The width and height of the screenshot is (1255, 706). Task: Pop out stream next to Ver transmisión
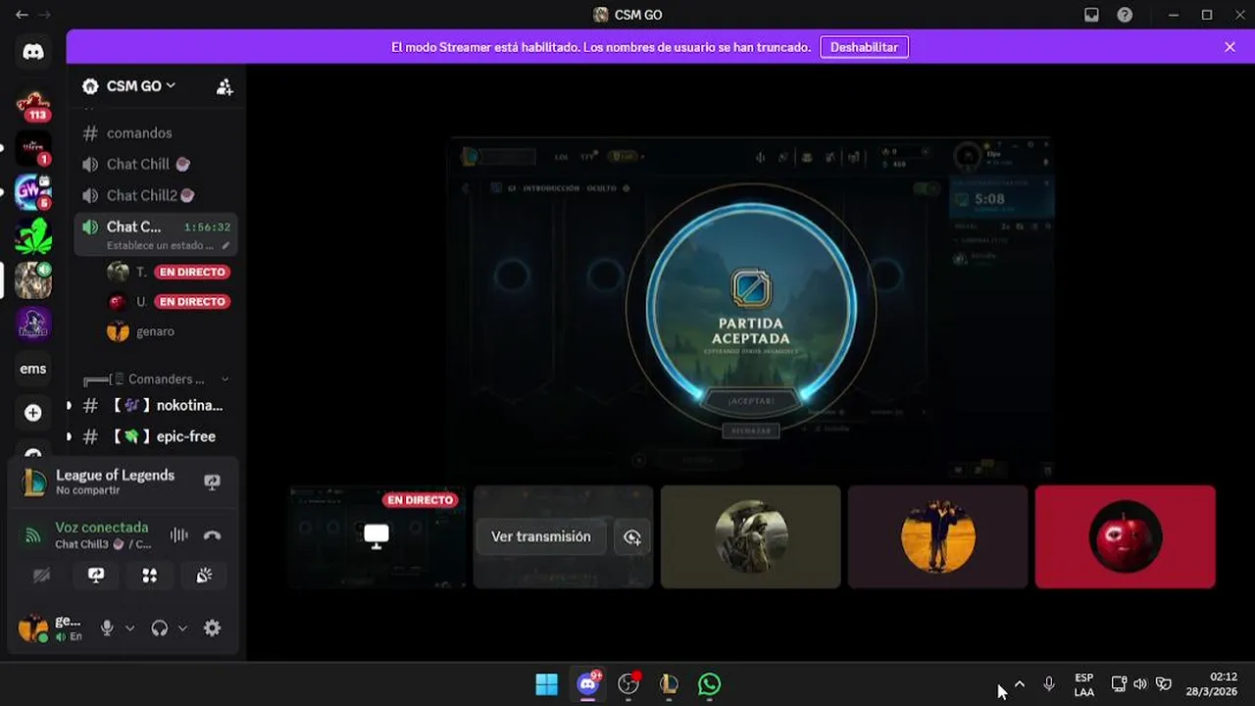pyautogui.click(x=631, y=536)
